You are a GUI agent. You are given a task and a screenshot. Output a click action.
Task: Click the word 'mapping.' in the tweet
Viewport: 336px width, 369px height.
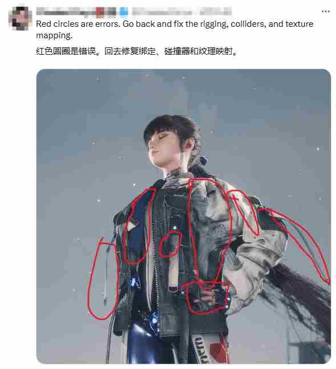point(54,35)
